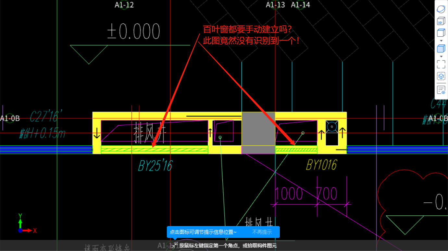Click window label C27'16'
448x251 pixels.
pyautogui.click(x=46, y=116)
